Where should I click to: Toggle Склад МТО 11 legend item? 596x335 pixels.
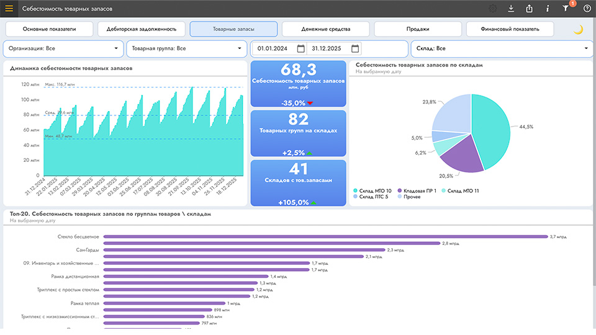point(460,190)
